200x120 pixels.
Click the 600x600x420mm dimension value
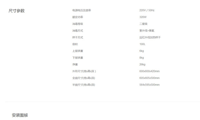(149, 71)
